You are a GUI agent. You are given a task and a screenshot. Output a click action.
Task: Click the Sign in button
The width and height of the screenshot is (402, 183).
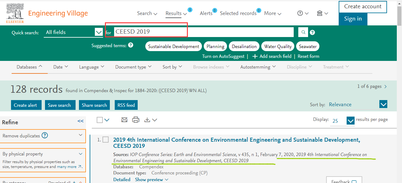coord(353,19)
